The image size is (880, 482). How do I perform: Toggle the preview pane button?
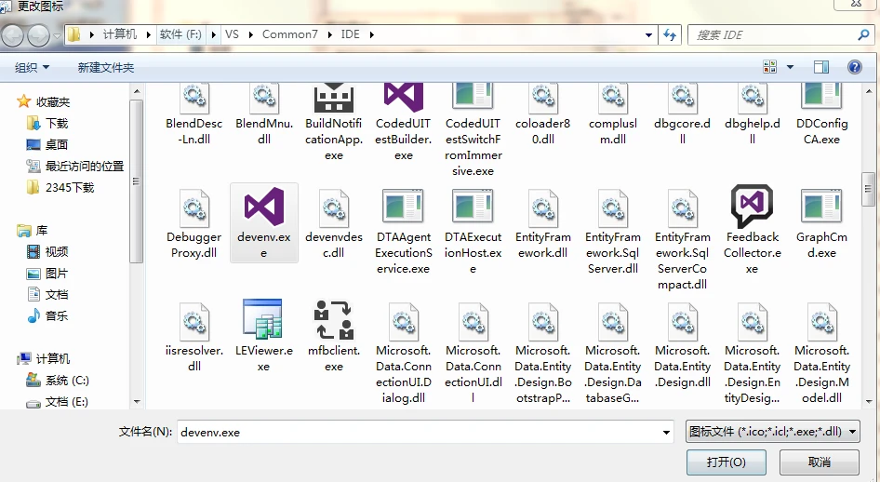tap(821, 67)
